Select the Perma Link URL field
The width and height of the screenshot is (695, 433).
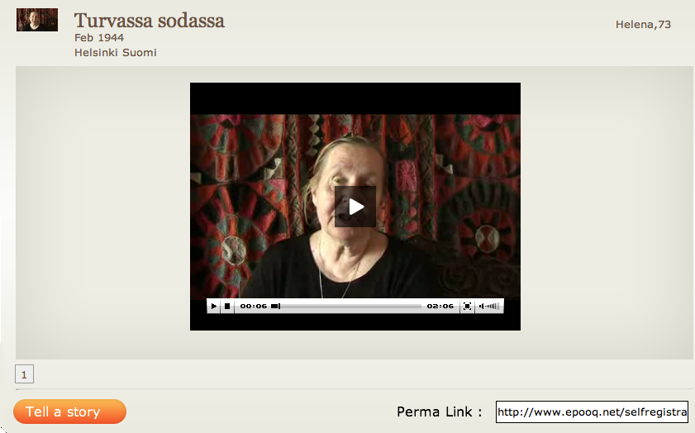click(593, 412)
